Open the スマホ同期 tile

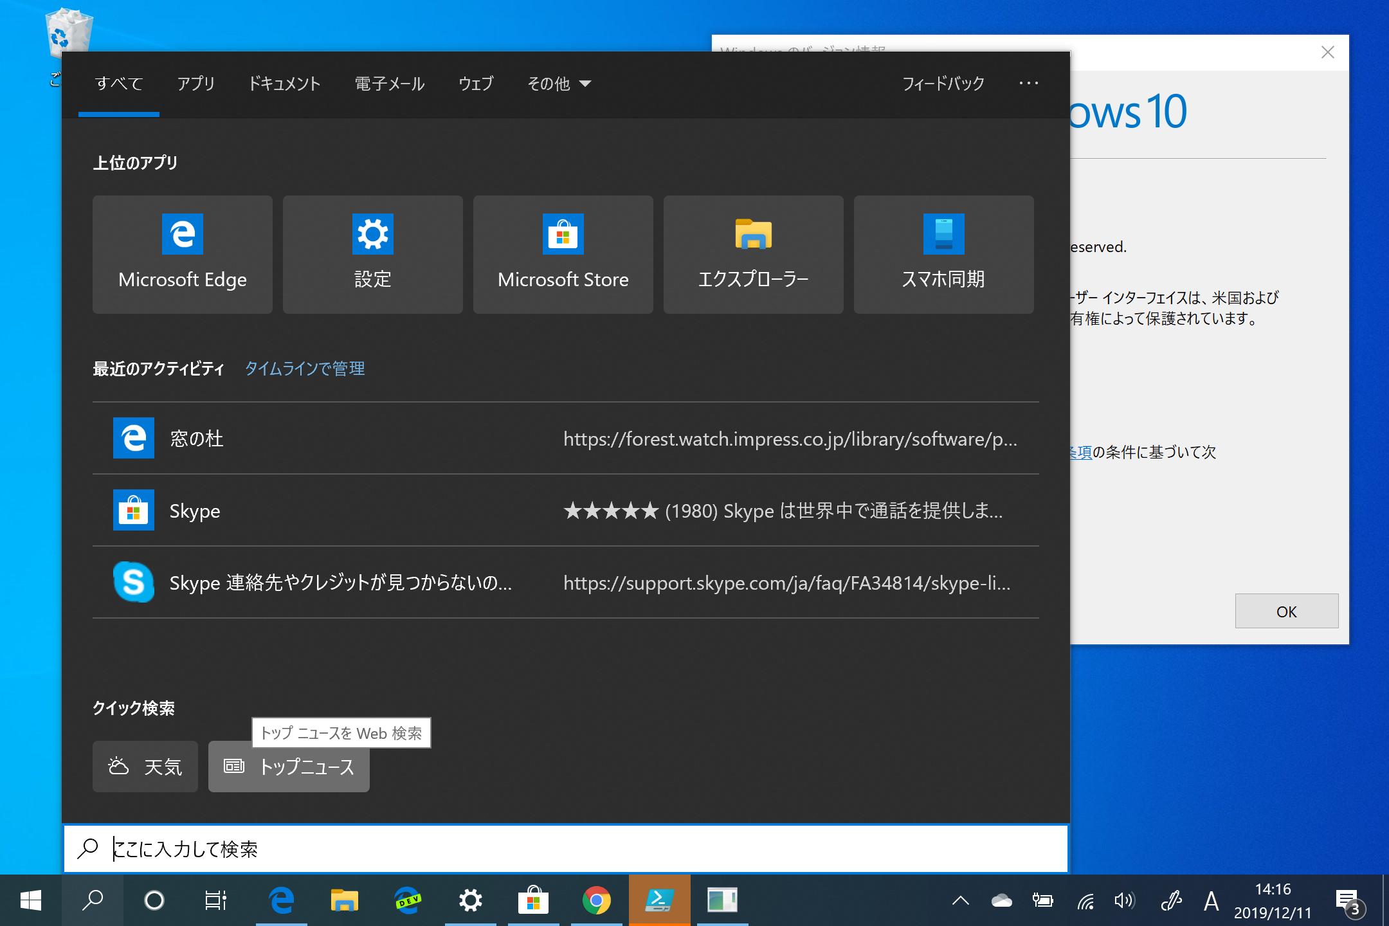point(943,254)
